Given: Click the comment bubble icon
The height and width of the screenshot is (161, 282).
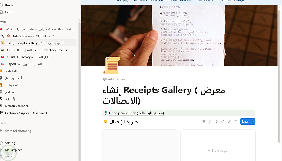Looking at the screenshot, I should tap(105, 79).
